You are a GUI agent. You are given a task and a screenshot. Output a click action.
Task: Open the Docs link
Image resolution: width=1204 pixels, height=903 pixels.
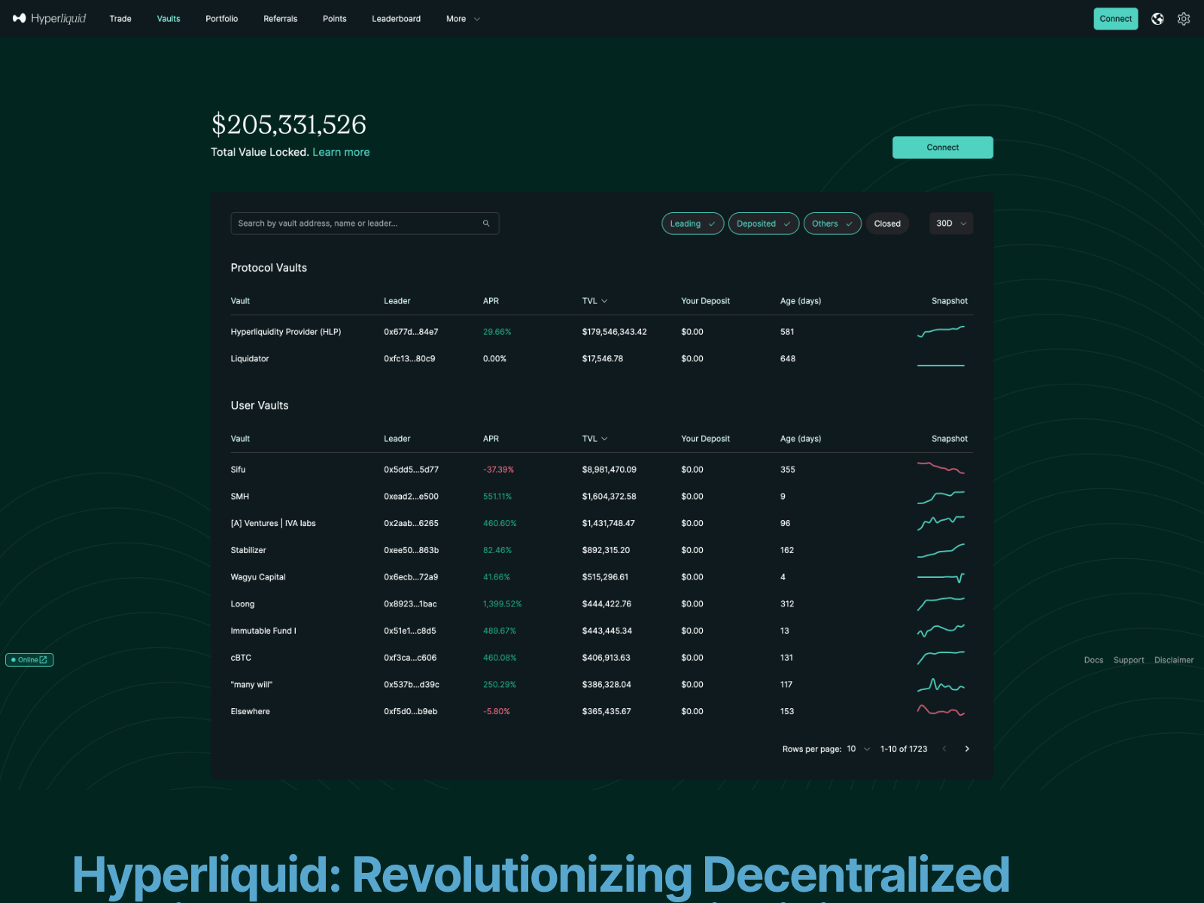[1093, 660]
